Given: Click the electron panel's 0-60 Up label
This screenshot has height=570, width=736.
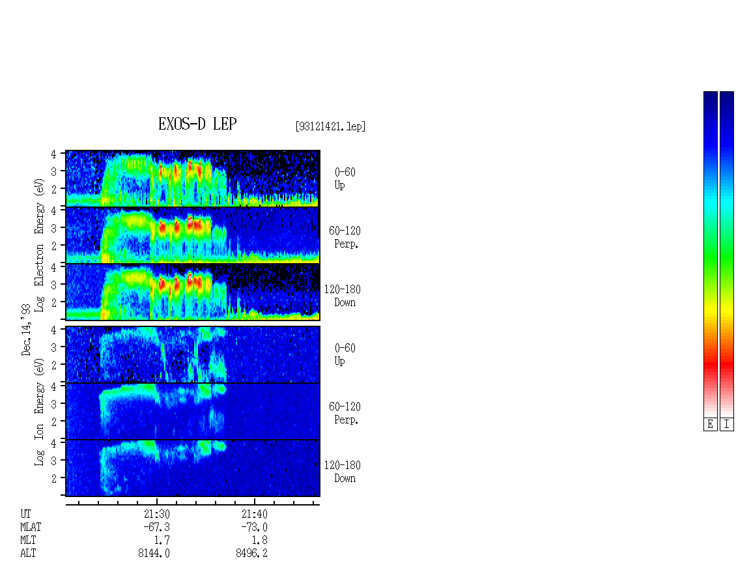Looking at the screenshot, I should click(345, 178).
